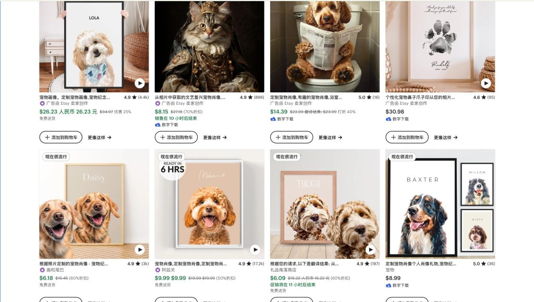The height and width of the screenshot is (302, 534).
Task: Open 更像这样 under the paw print listing
Action: (445, 138)
